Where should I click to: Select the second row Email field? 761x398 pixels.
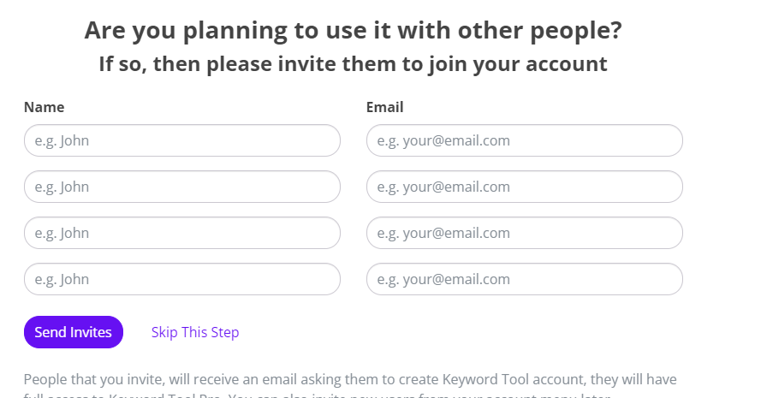coord(525,187)
